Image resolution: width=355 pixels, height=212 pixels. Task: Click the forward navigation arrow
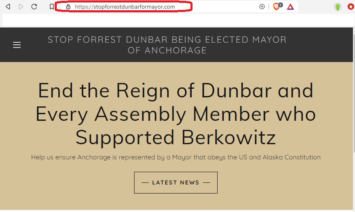coord(21,7)
